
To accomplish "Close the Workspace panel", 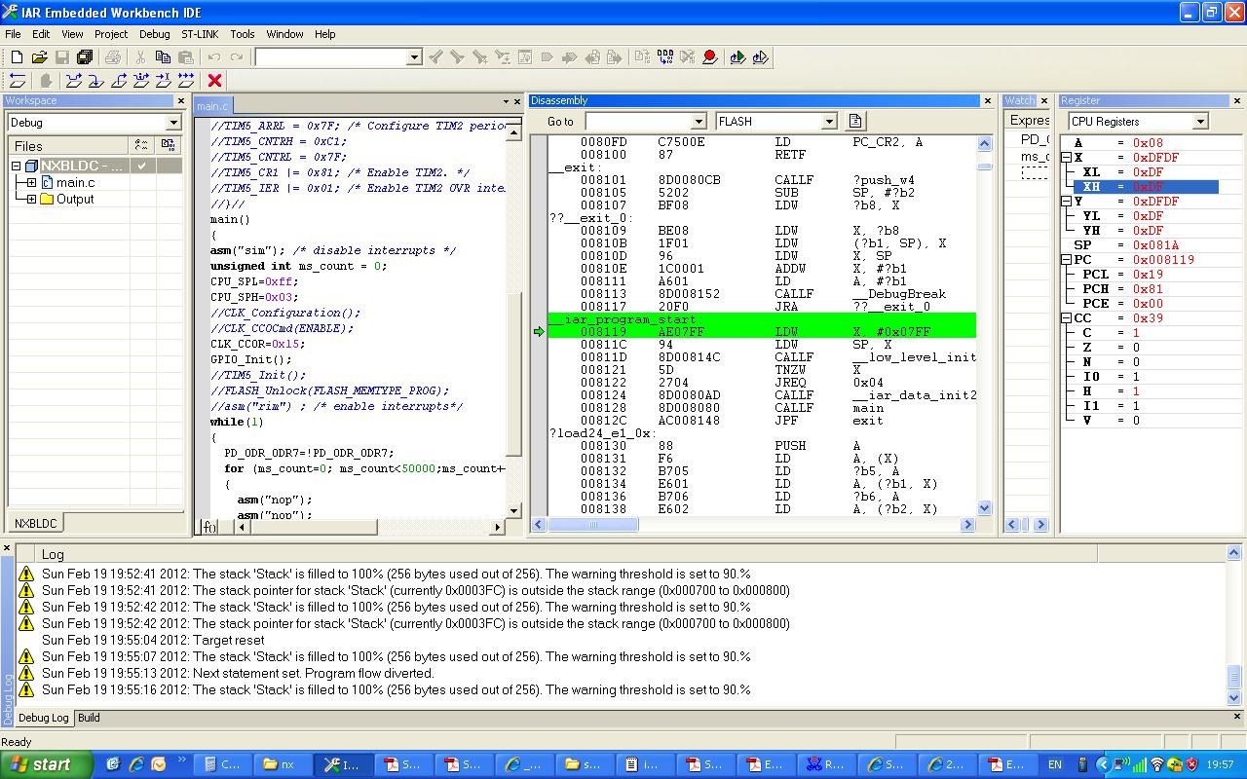I will [x=180, y=100].
